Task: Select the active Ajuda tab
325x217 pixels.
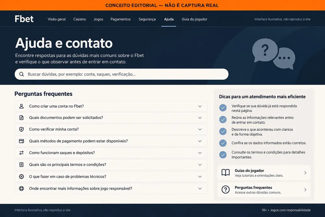Action: tap(169, 19)
